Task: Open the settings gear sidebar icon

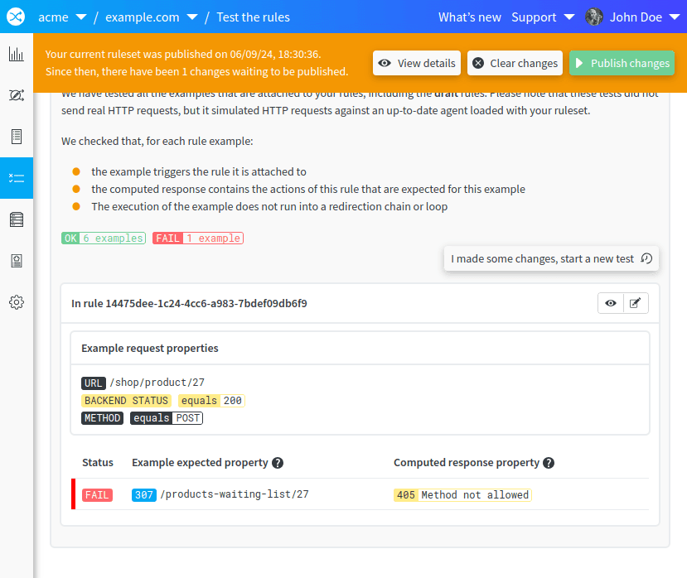Action: click(17, 302)
